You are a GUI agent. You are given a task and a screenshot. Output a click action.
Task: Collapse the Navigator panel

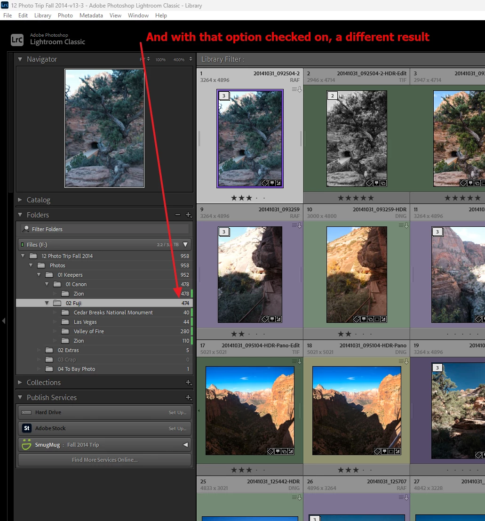tap(20, 59)
